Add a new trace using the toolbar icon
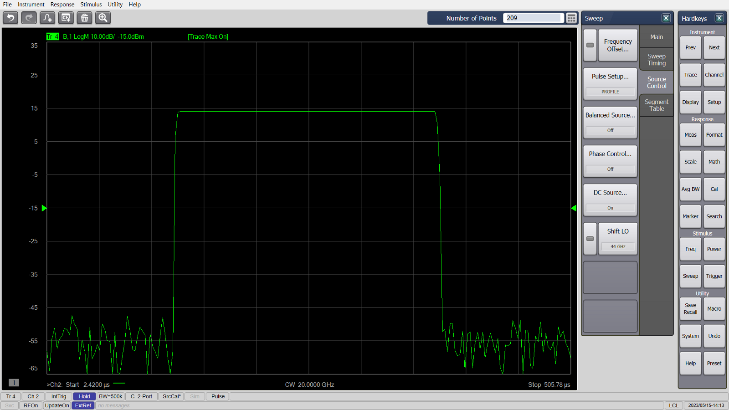 pos(47,18)
